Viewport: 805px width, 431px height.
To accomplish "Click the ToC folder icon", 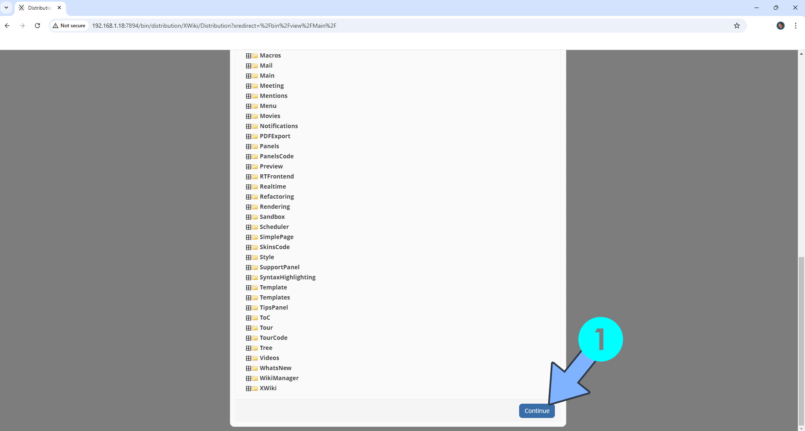I will pos(255,318).
